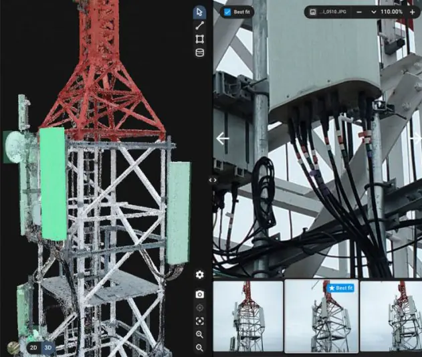The image size is (422, 357).
Task: Click the globe basemap icon
Action: pos(13,347)
